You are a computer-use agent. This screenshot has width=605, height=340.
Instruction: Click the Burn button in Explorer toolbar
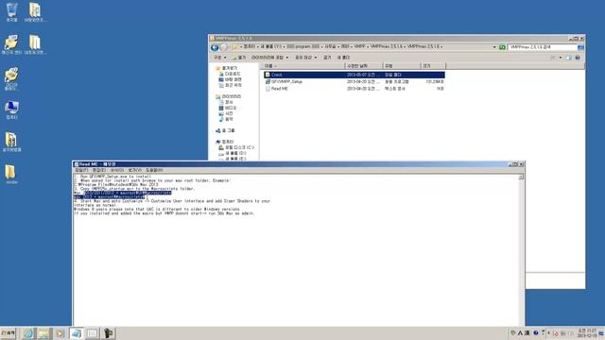pos(327,58)
